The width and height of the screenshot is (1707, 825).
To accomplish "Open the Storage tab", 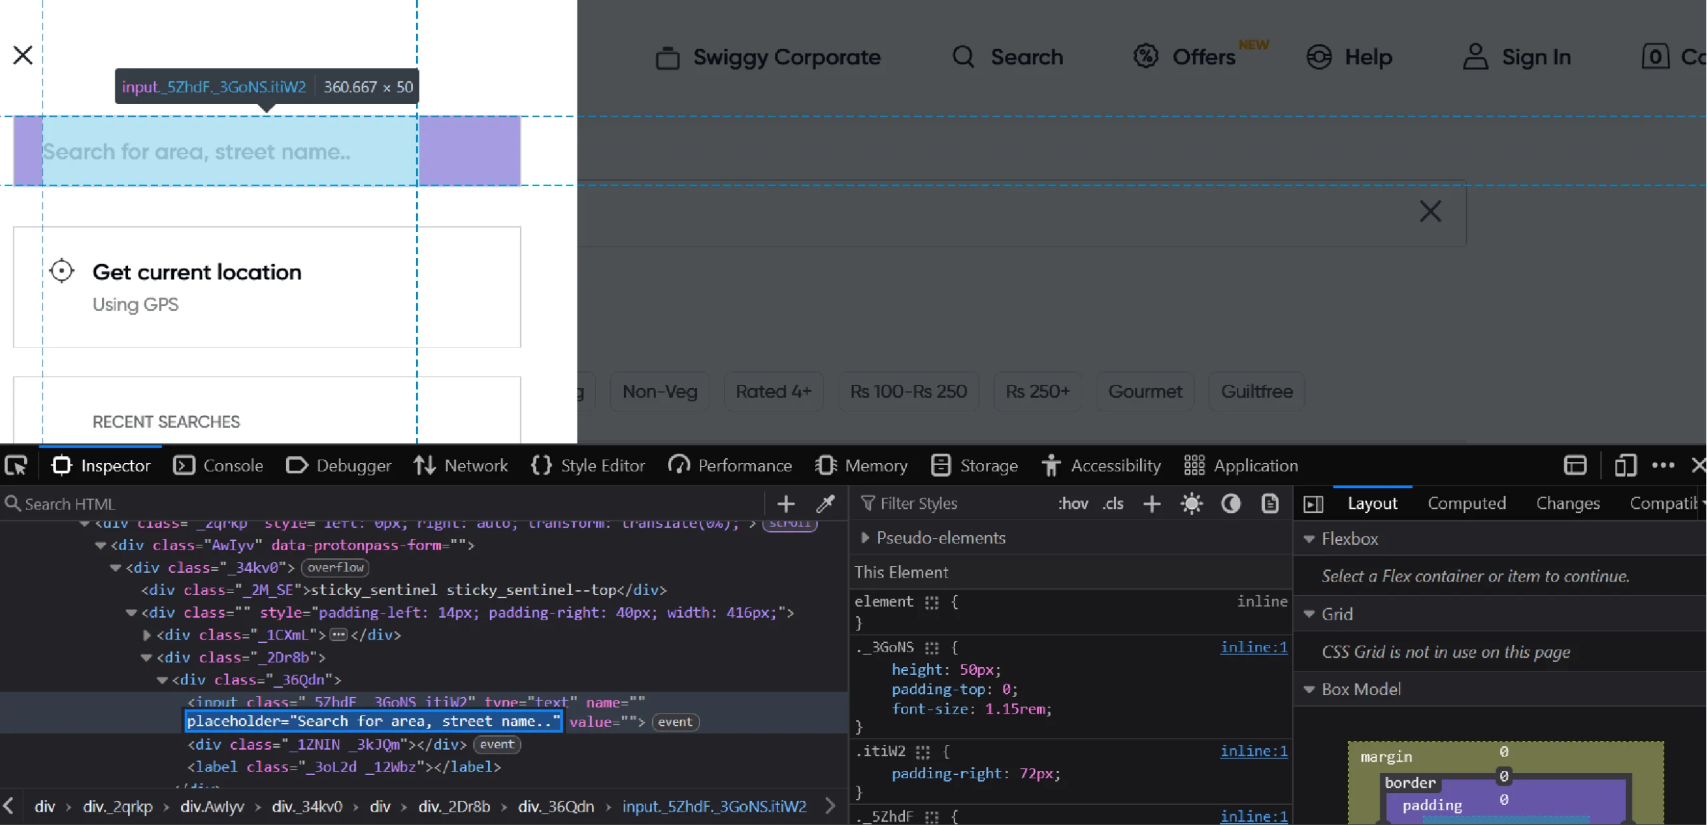I will (974, 465).
